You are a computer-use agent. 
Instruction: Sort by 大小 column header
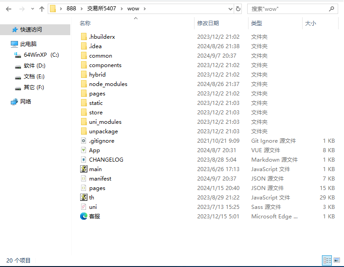coord(311,23)
